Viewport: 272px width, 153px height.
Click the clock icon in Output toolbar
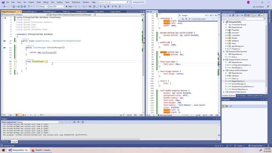83,122
